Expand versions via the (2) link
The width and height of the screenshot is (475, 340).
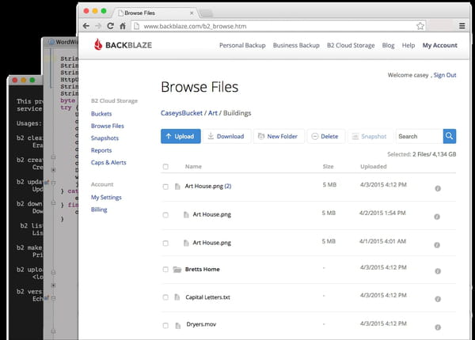(228, 186)
